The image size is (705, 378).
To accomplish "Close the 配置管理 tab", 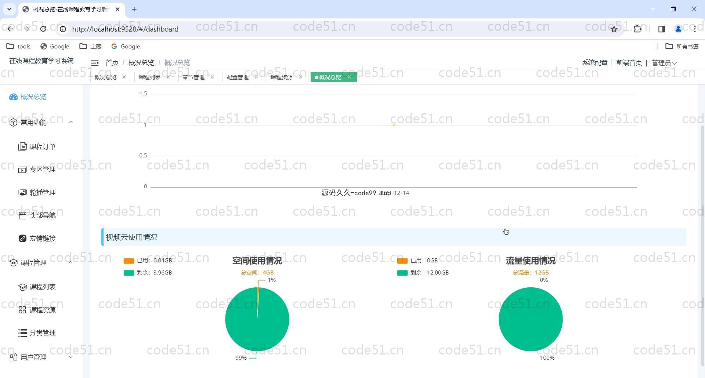I will 256,77.
